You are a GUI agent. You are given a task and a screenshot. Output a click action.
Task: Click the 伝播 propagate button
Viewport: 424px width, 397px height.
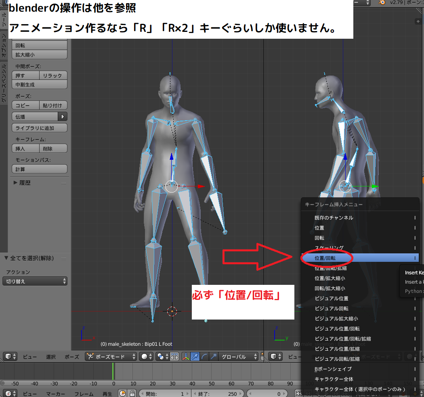(x=35, y=117)
